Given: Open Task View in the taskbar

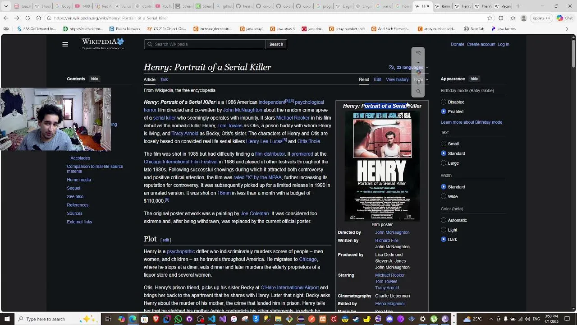Looking at the screenshot, I should click(x=108, y=319).
